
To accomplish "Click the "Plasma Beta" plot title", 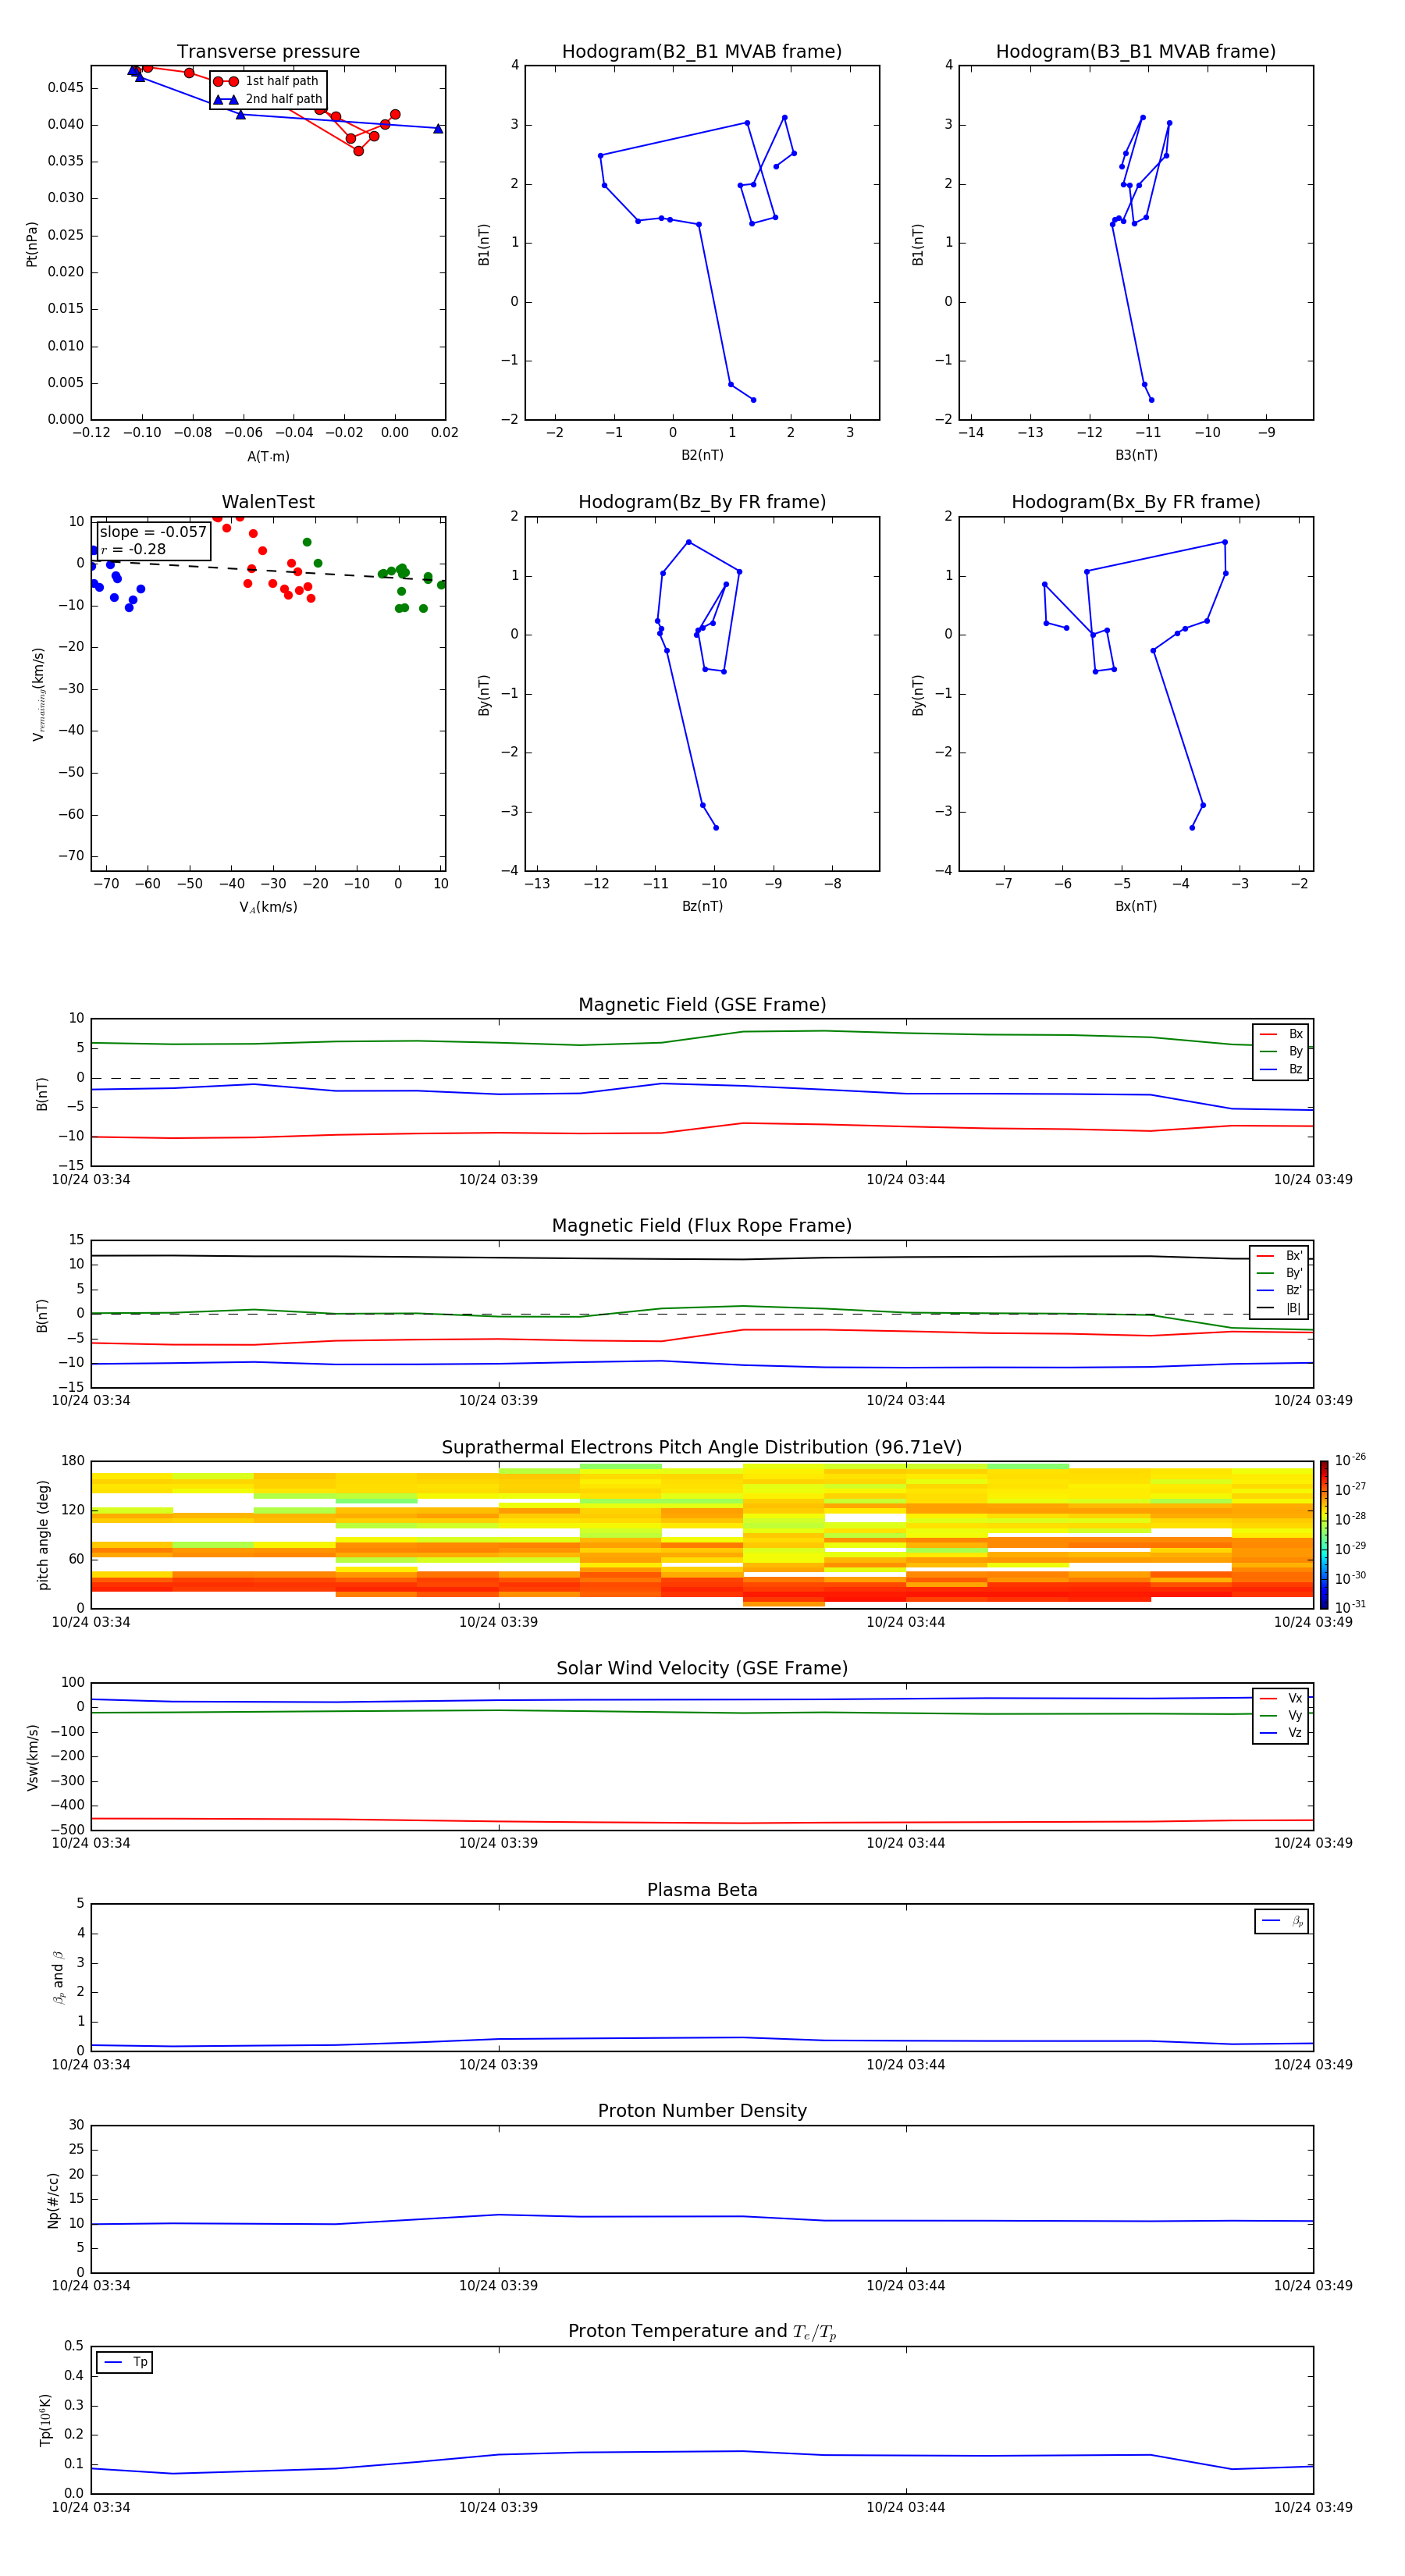I will [x=702, y=1890].
